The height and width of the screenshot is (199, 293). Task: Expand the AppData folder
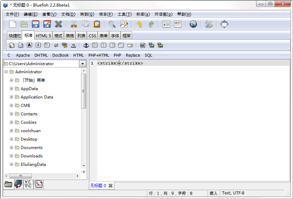point(11,88)
